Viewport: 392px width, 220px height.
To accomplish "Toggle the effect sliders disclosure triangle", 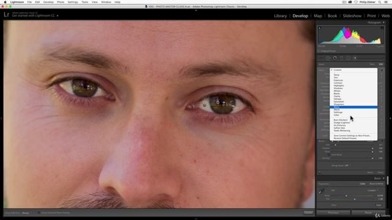I will (382, 70).
